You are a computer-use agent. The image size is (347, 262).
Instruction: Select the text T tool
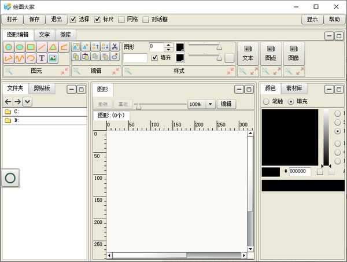(x=42, y=58)
